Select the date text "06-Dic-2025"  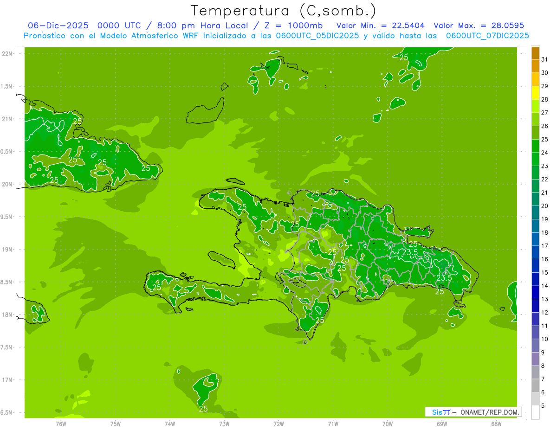pos(58,26)
